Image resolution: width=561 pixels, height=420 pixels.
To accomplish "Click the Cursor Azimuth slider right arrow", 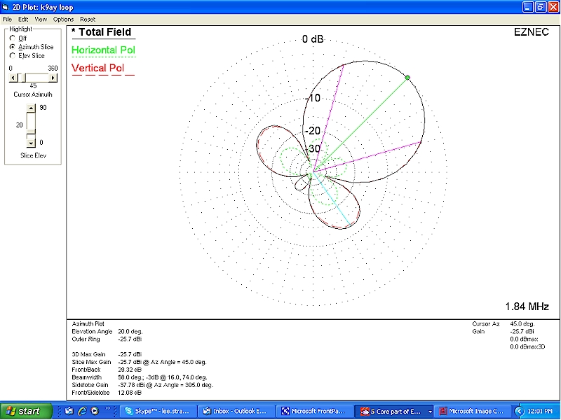I will (53, 77).
